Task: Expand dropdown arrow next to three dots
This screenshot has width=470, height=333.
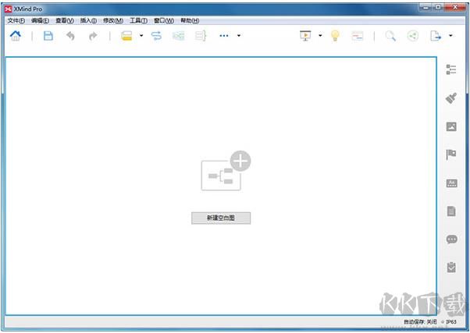Action: pyautogui.click(x=239, y=36)
